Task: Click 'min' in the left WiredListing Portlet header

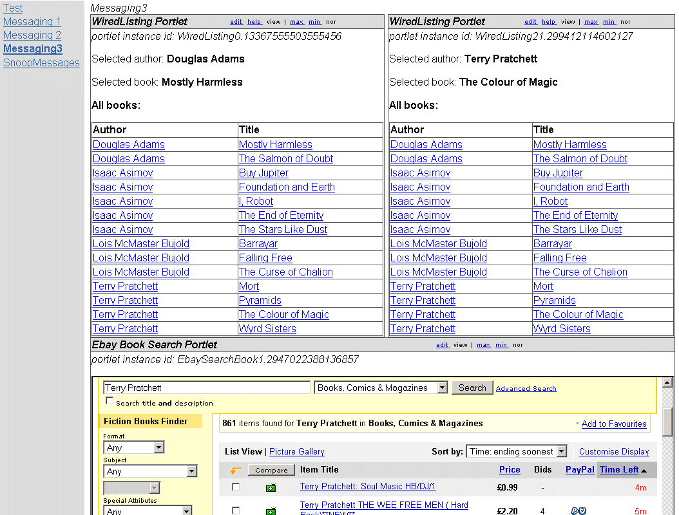Action: tap(314, 22)
